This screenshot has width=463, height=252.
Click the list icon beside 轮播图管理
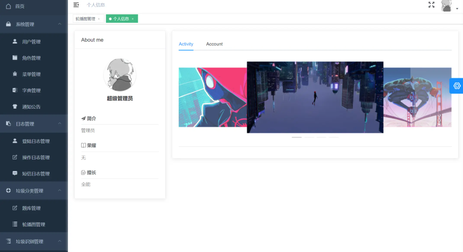15,224
